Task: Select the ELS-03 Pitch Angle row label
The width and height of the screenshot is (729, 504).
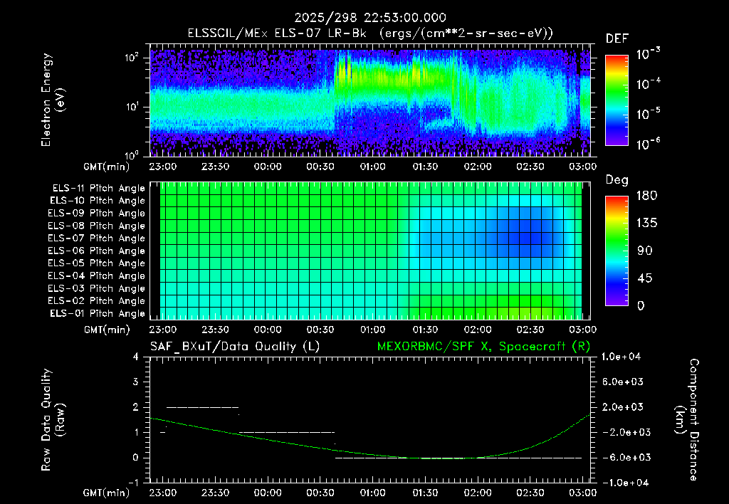Action: click(x=97, y=289)
